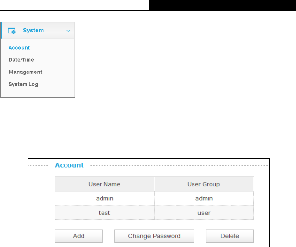296x247 pixels.
Task: Open the Account submenu item
Action: point(19,48)
